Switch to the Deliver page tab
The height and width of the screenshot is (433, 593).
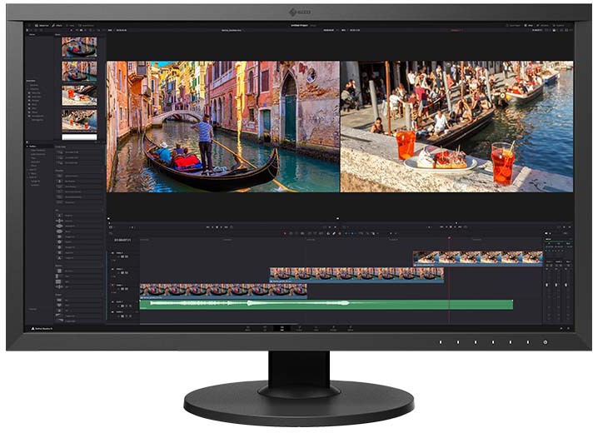click(x=350, y=328)
